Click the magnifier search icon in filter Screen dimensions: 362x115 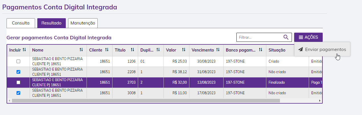286,37
